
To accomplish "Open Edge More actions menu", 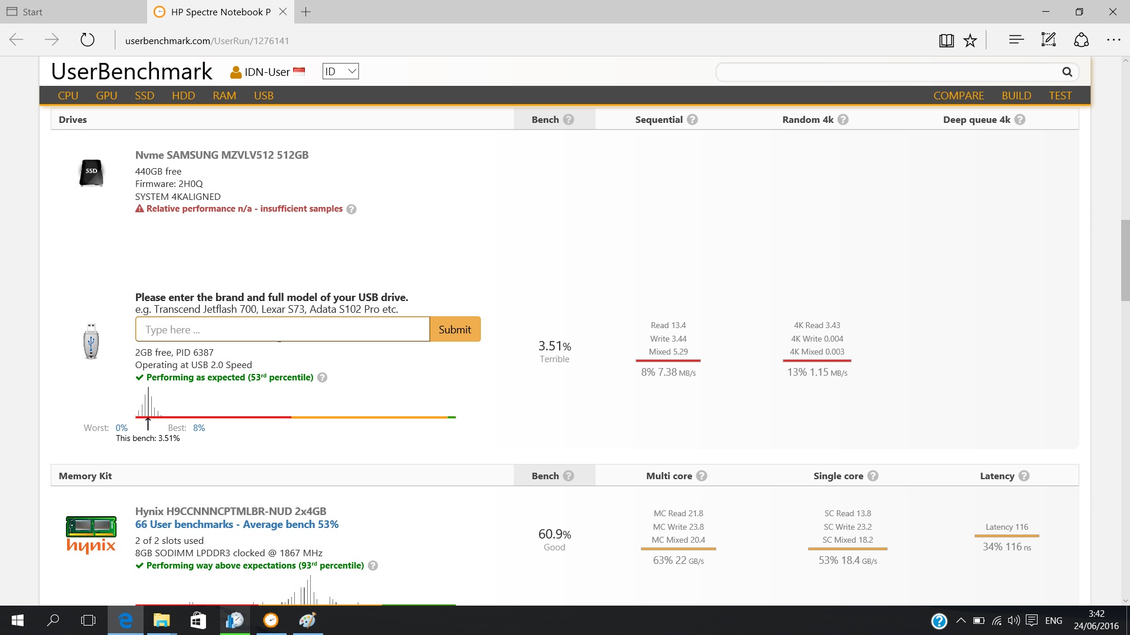I will click(x=1114, y=40).
